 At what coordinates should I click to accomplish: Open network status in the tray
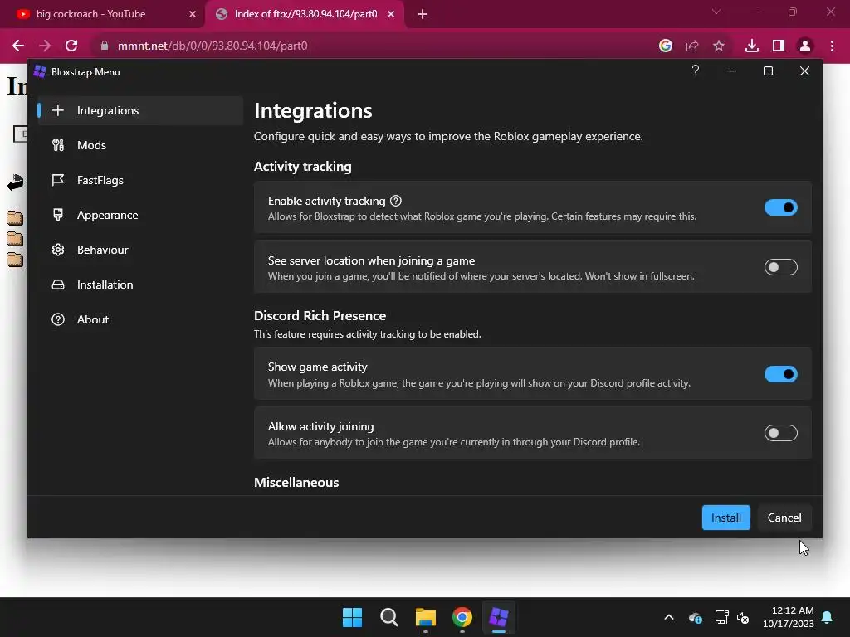coord(721,617)
